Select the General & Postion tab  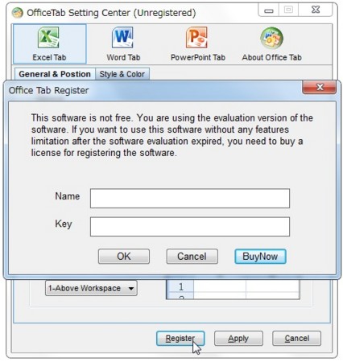coord(55,74)
